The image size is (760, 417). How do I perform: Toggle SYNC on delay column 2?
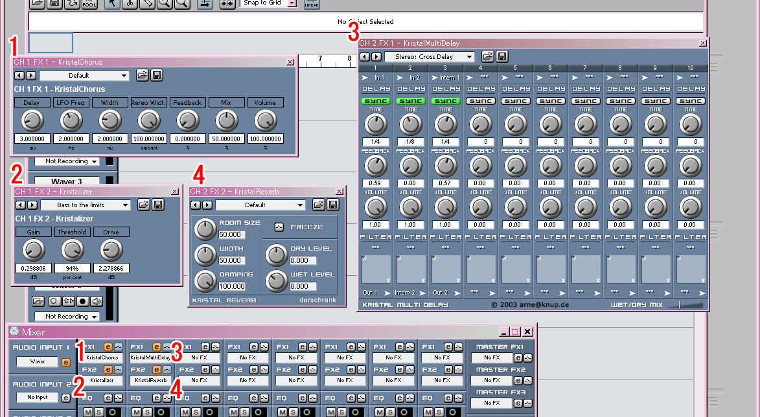pos(411,101)
